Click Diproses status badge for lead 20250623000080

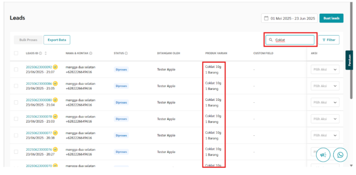click(121, 102)
